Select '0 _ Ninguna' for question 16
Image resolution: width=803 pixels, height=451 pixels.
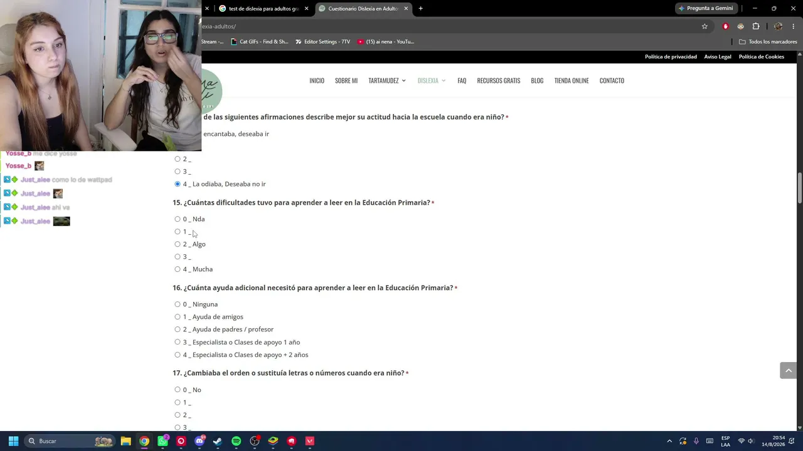pos(178,304)
